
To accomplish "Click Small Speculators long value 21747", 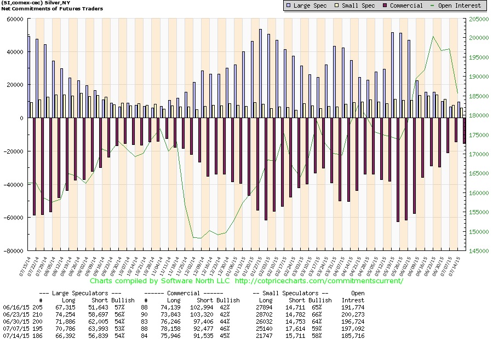I will point(264,336).
